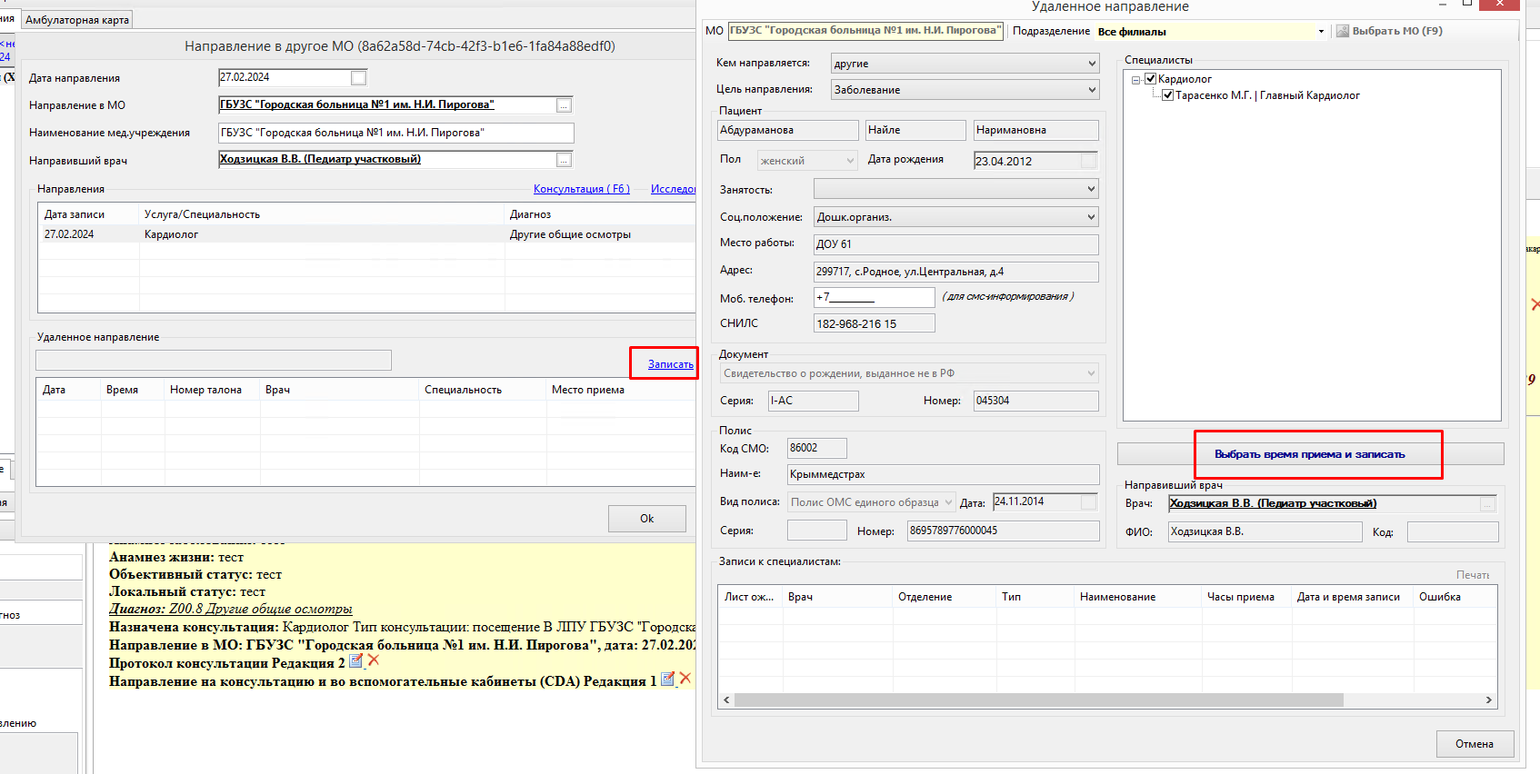Click the policy 'Номер' field
This screenshot has width=1540, height=774.
[1004, 531]
